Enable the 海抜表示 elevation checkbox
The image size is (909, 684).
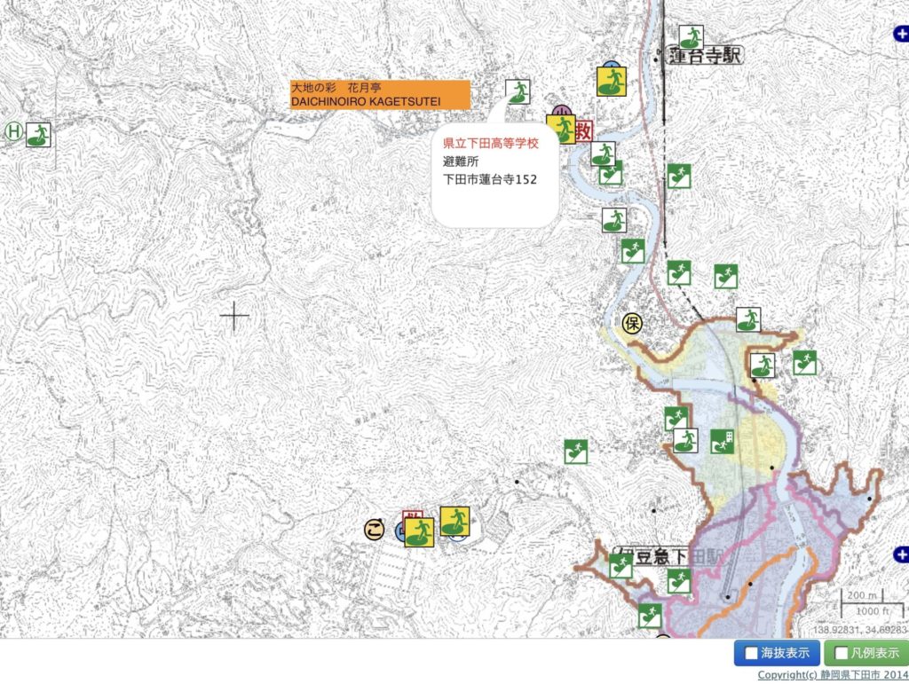752,654
